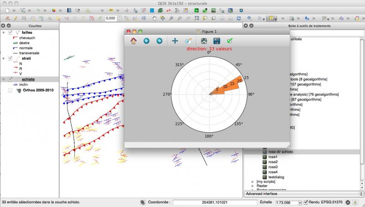Image resolution: width=365 pixels, height=207 pixels.
Task: Go forward to next plot view
Action: [x=159, y=41]
